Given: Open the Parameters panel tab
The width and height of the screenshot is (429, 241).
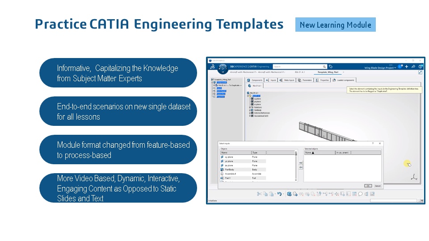Looking at the screenshot, I should (x=305, y=80).
